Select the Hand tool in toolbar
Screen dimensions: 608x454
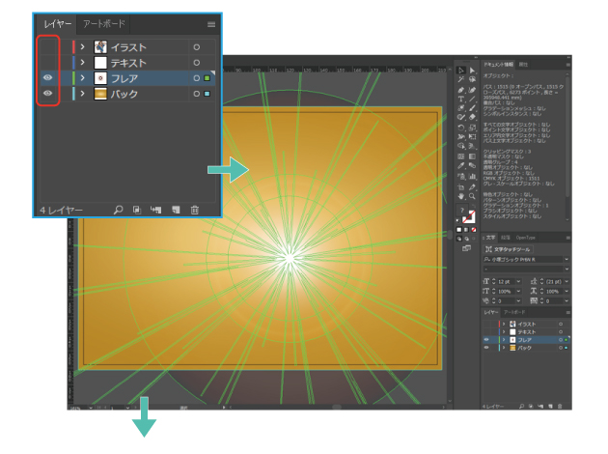click(x=460, y=196)
